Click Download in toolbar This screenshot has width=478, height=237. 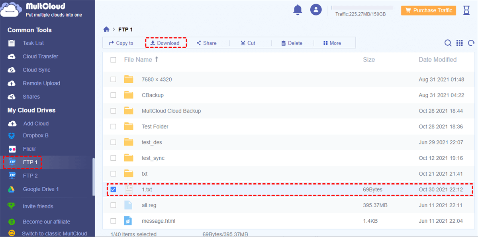pos(165,43)
